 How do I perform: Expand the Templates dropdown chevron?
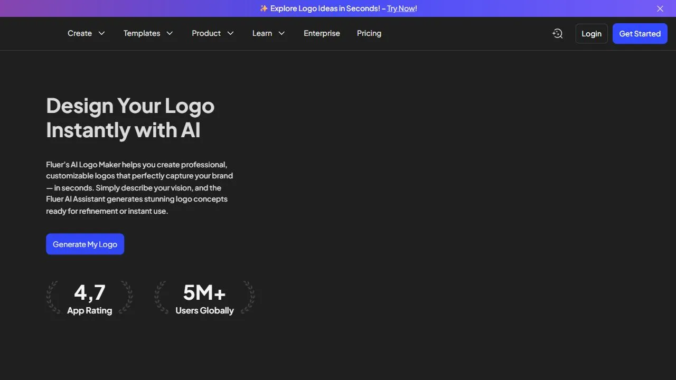point(170,33)
